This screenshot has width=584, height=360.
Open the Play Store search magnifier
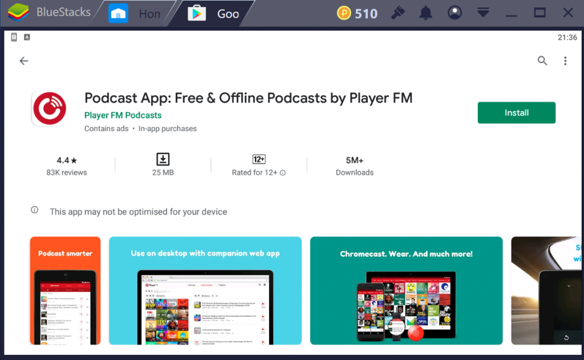[x=542, y=61]
